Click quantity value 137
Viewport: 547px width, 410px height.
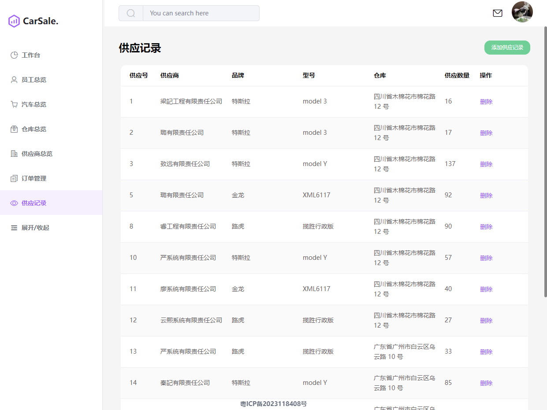pos(450,164)
